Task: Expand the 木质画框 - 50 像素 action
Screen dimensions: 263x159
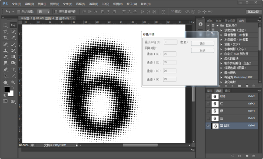Action: point(221,40)
